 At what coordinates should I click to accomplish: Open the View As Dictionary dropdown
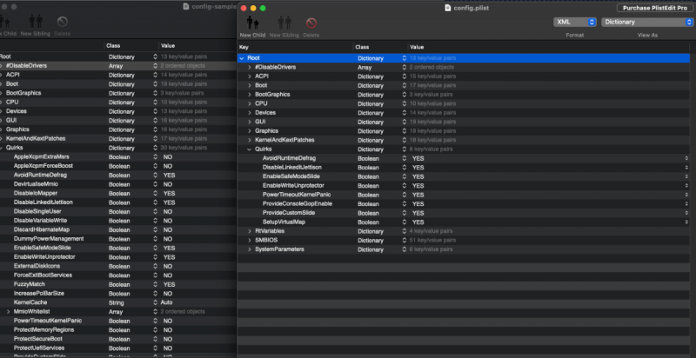(646, 22)
